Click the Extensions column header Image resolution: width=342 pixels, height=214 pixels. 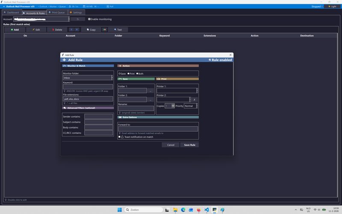tap(210, 36)
